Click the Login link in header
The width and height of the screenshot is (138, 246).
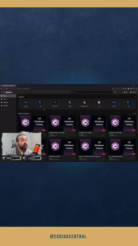tap(126, 92)
